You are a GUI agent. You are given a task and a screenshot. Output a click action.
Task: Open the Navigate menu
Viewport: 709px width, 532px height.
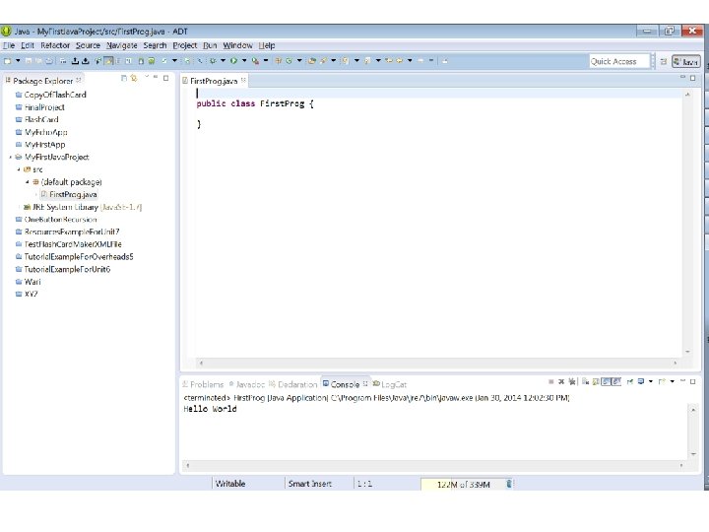[122, 45]
